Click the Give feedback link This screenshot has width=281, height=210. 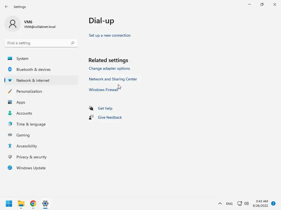coord(110,117)
